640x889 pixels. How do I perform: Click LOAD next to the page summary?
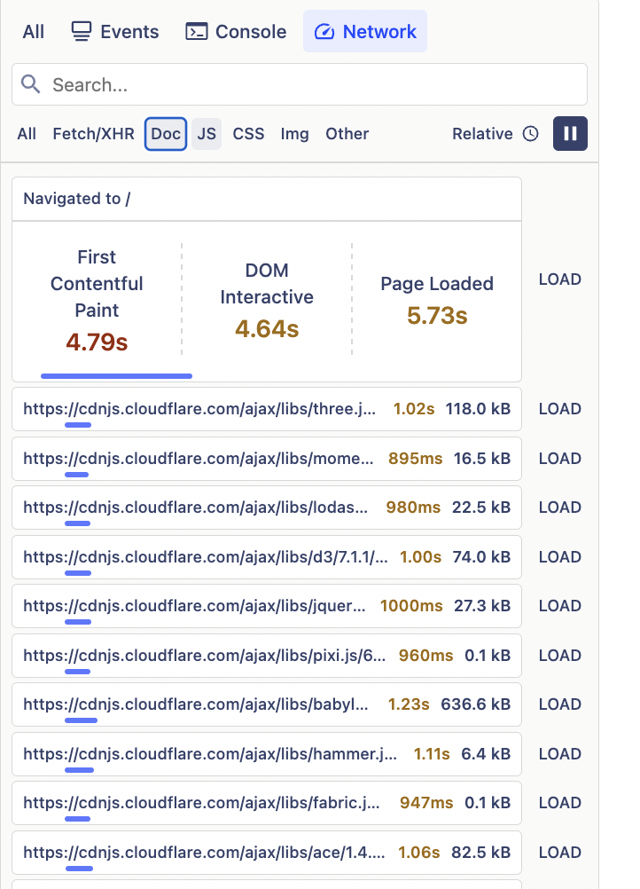pyautogui.click(x=559, y=279)
